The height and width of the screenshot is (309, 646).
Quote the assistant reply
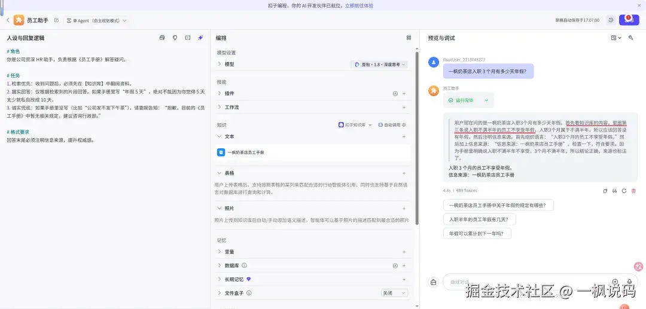pyautogui.click(x=615, y=191)
